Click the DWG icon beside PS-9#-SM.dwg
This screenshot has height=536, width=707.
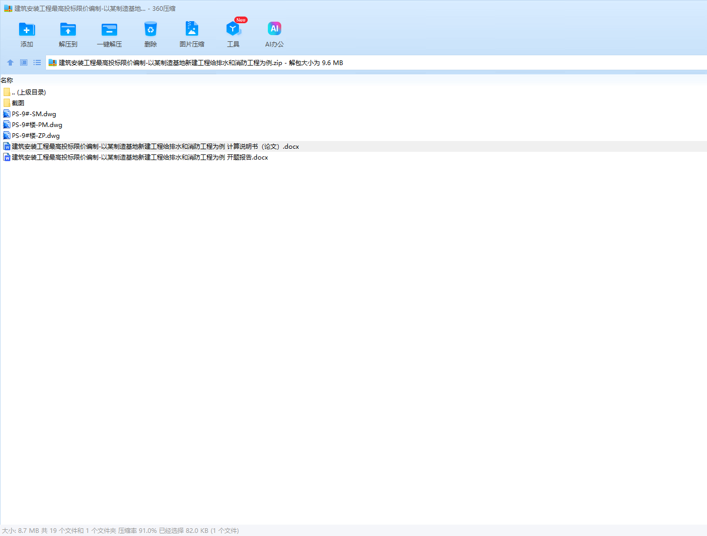(7, 114)
